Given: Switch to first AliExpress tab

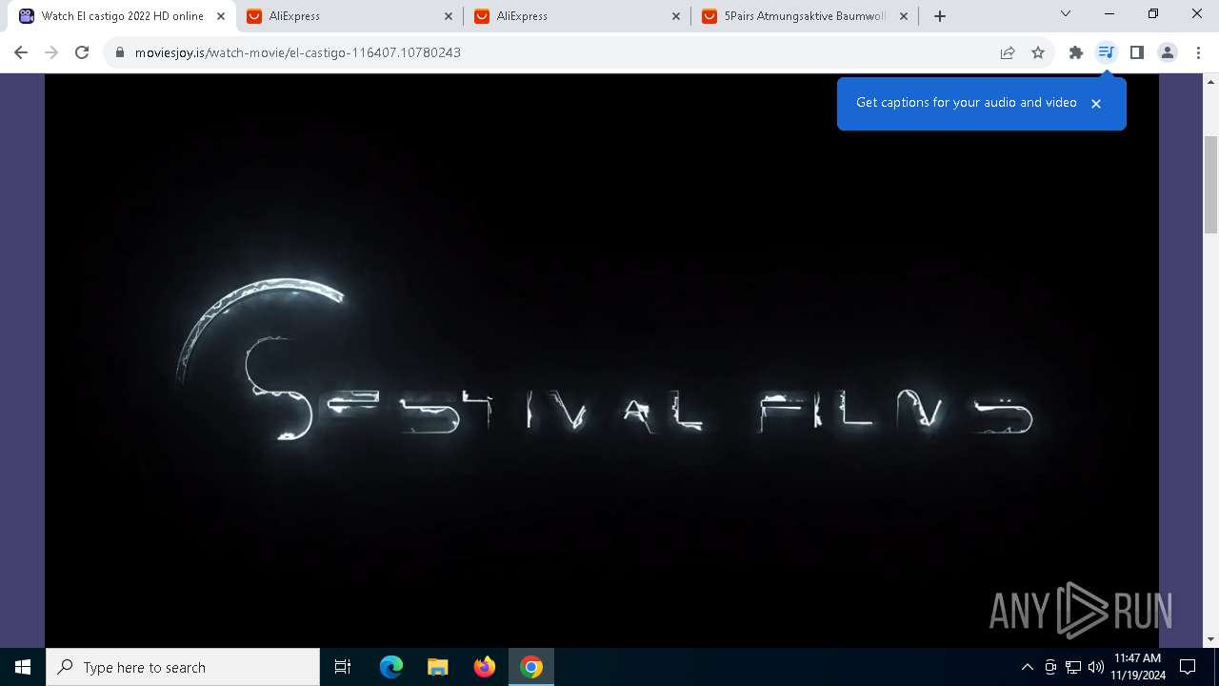Looking at the screenshot, I should [350, 16].
